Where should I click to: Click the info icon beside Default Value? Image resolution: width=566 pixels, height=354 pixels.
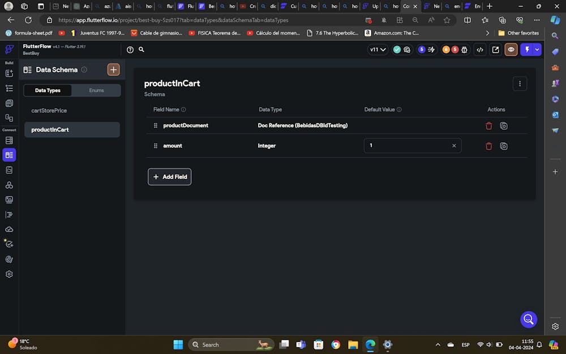click(x=399, y=109)
